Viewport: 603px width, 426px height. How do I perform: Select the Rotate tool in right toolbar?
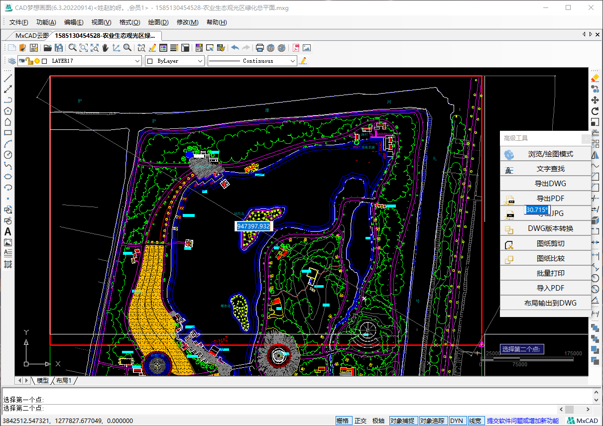595,111
